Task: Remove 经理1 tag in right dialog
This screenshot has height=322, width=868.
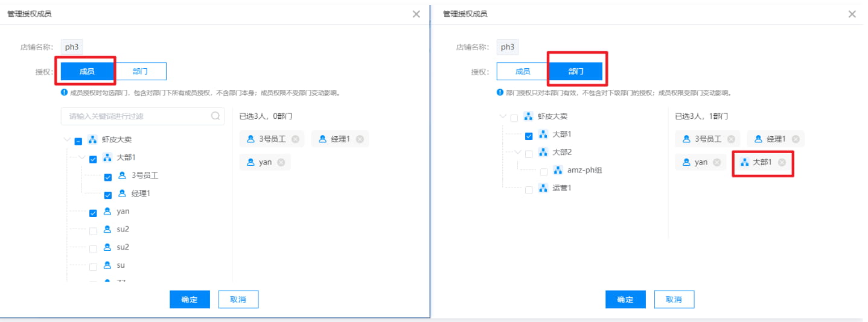Action: pos(796,139)
